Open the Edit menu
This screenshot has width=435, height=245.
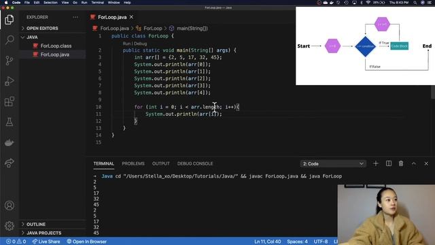(x=37, y=3)
